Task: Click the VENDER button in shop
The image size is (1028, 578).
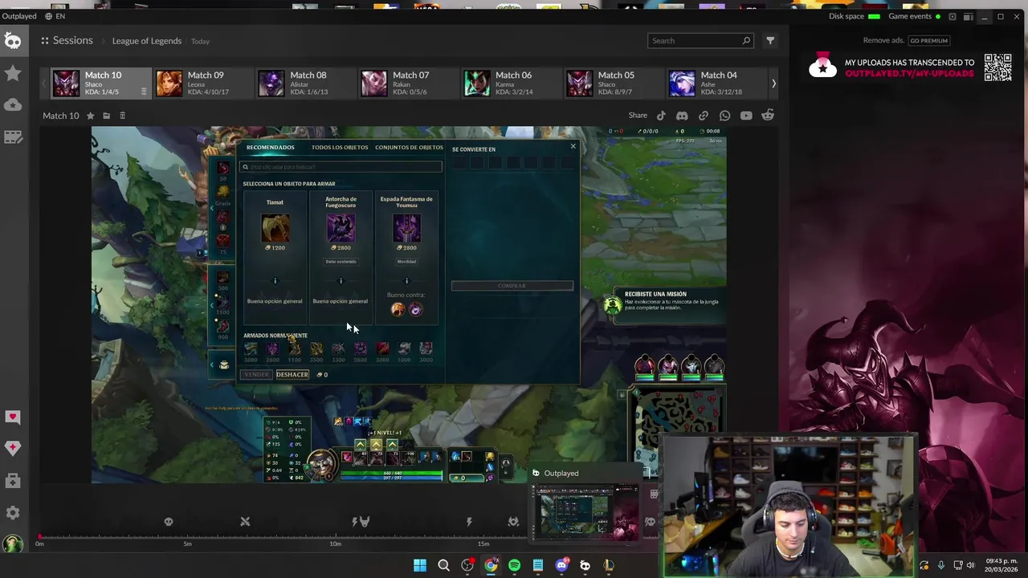Action: [256, 374]
